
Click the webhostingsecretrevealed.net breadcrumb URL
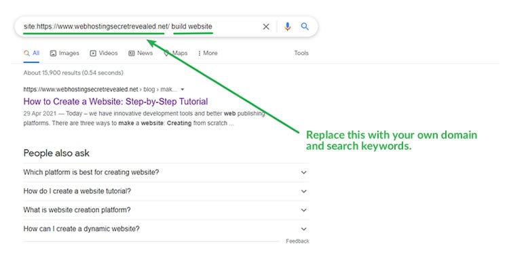[x=100, y=89]
